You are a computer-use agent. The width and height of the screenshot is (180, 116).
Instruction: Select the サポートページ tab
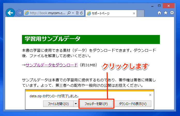(111, 13)
